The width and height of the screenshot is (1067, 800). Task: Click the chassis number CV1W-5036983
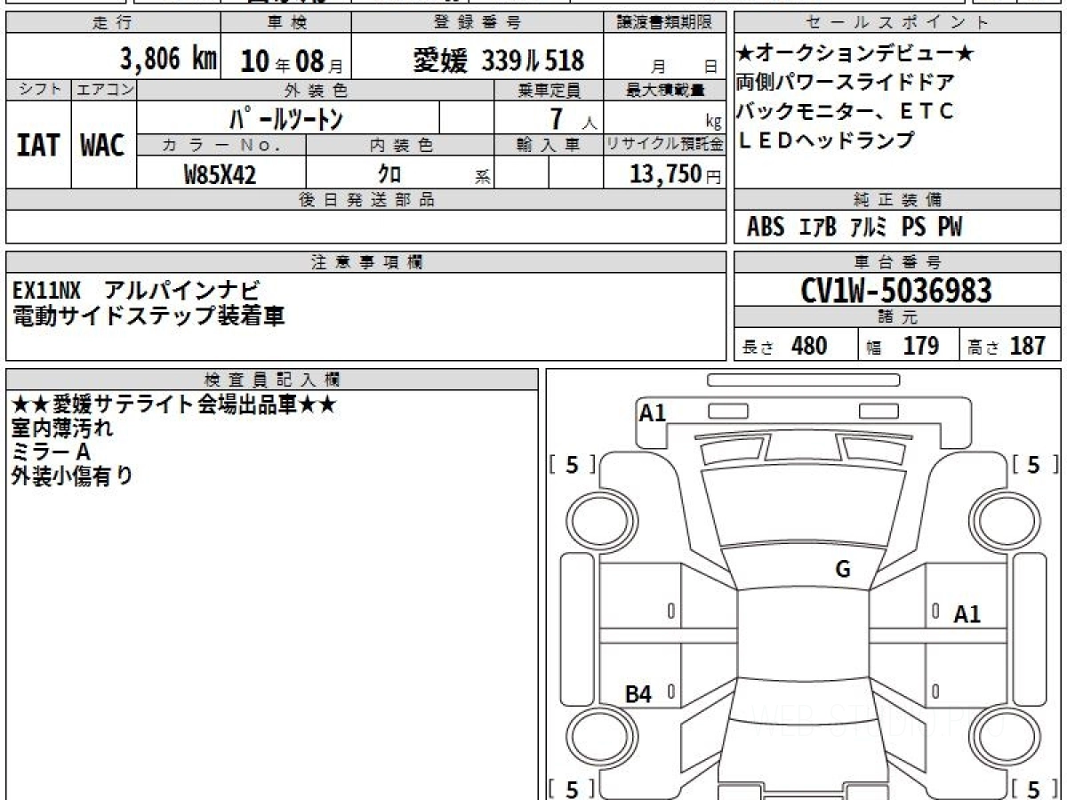[896, 291]
